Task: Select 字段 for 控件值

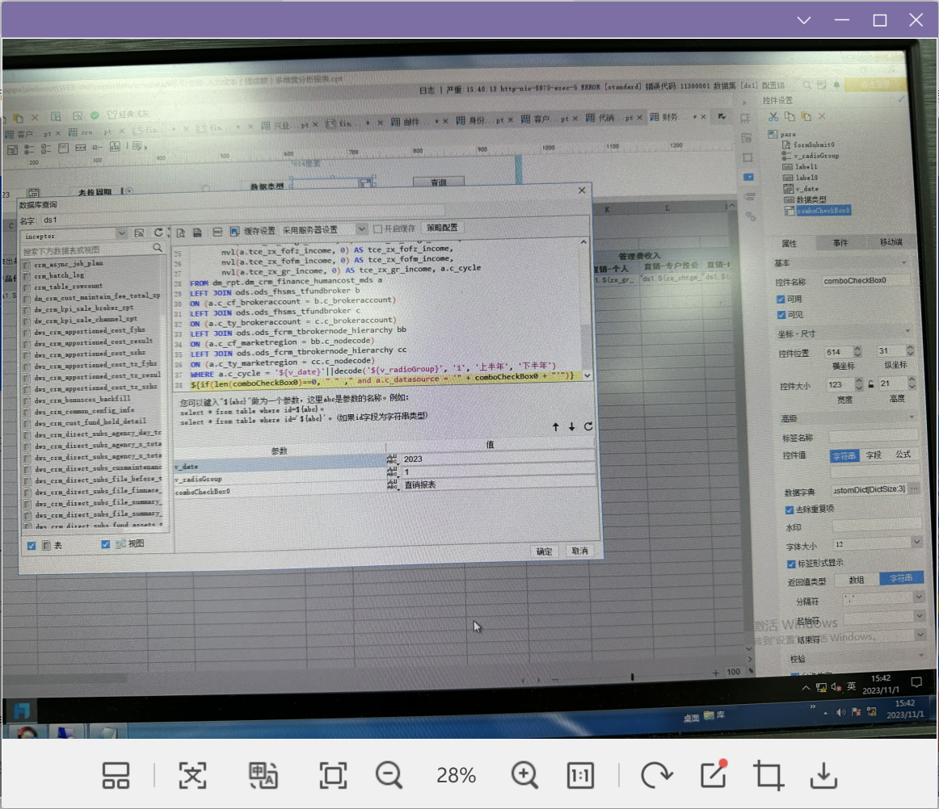Action: 874,455
